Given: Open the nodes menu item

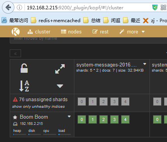Looking at the screenshot, I should point(71,32).
